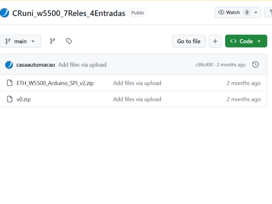Click the file icon beside v0.zip
Screen dimensions: 272x204
pos(10,99)
